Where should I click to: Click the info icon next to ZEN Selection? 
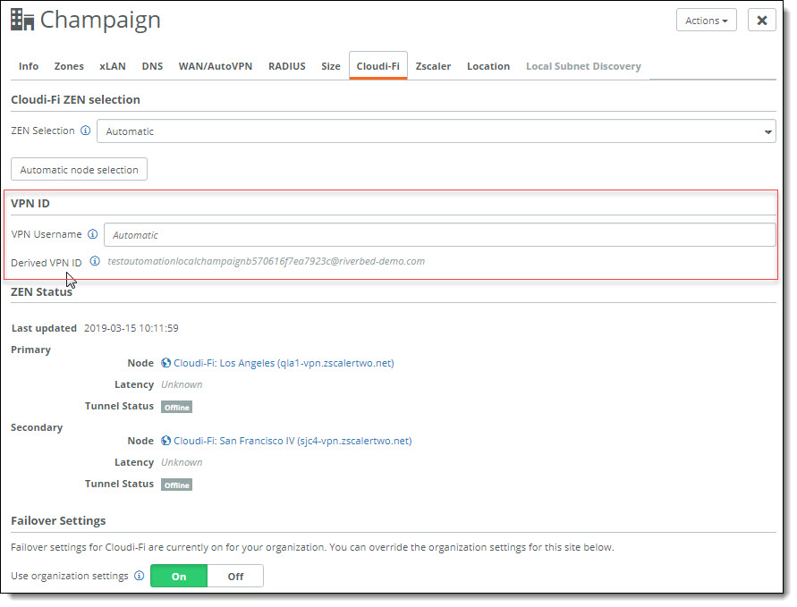tap(85, 131)
